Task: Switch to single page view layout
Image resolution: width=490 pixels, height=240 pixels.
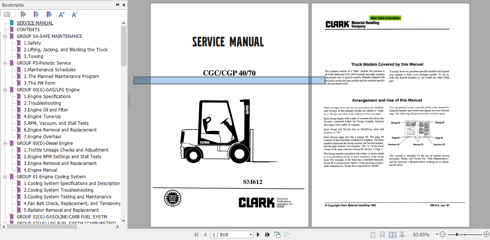Action: [x=373, y=234]
